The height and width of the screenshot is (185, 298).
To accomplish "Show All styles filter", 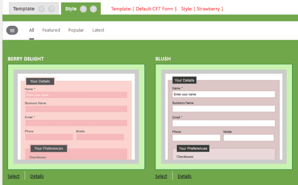I will (x=32, y=30).
